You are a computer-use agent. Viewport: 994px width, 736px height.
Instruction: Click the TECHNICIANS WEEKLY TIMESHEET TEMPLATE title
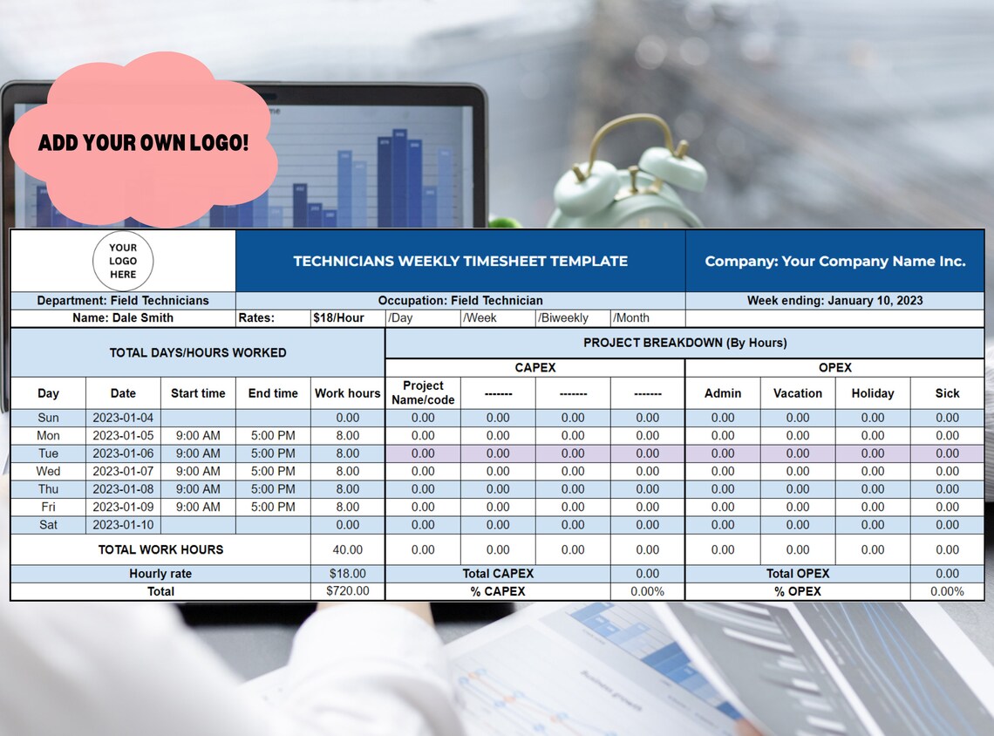(460, 261)
